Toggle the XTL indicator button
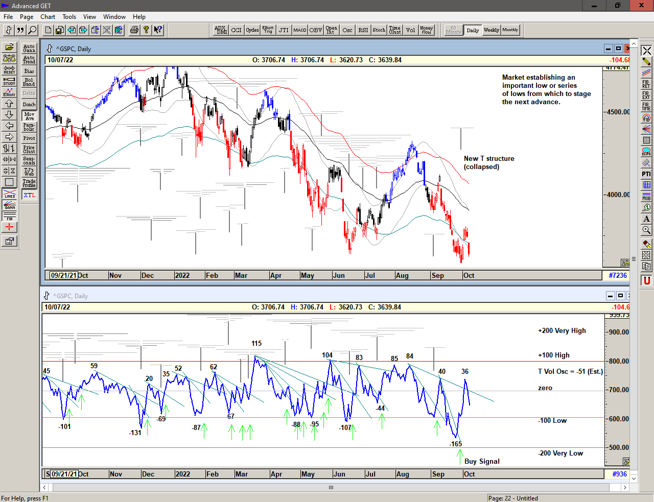Screen dimensions: 654x502 coord(29,195)
